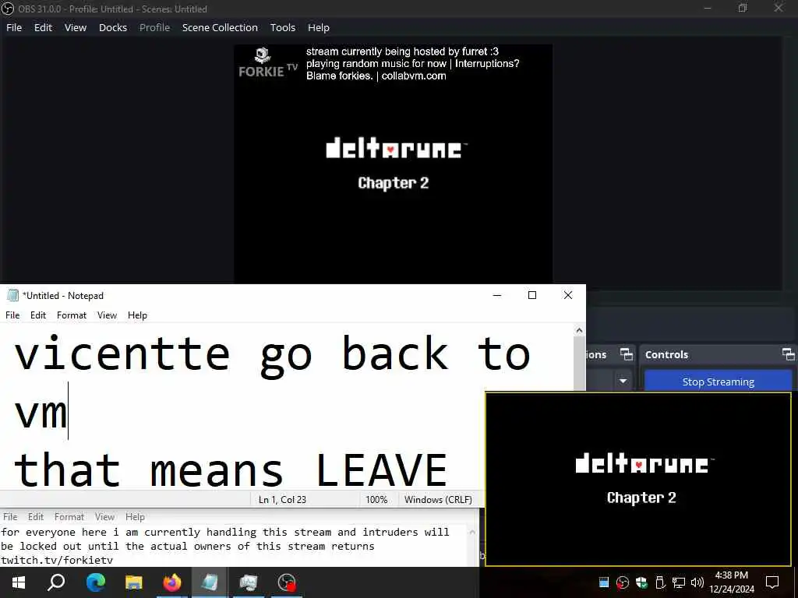Click the blue window tray icon

point(604,582)
